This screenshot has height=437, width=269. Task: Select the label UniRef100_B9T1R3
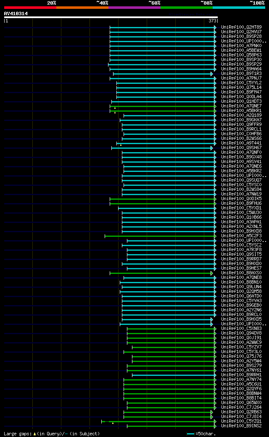click(x=241, y=74)
